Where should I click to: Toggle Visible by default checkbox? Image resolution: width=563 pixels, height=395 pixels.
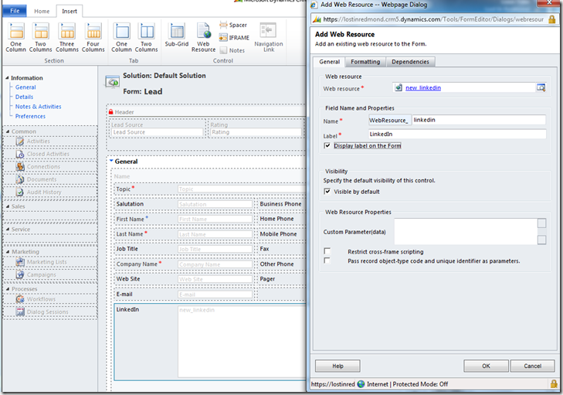point(327,191)
